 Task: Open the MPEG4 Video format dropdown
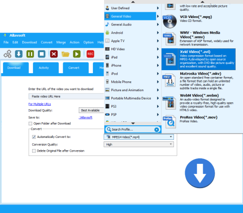tap(139, 137)
